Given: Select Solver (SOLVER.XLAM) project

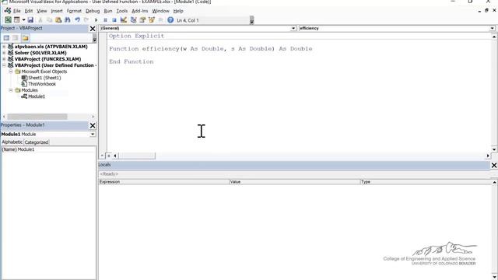Looking at the screenshot, I should coord(40,53).
